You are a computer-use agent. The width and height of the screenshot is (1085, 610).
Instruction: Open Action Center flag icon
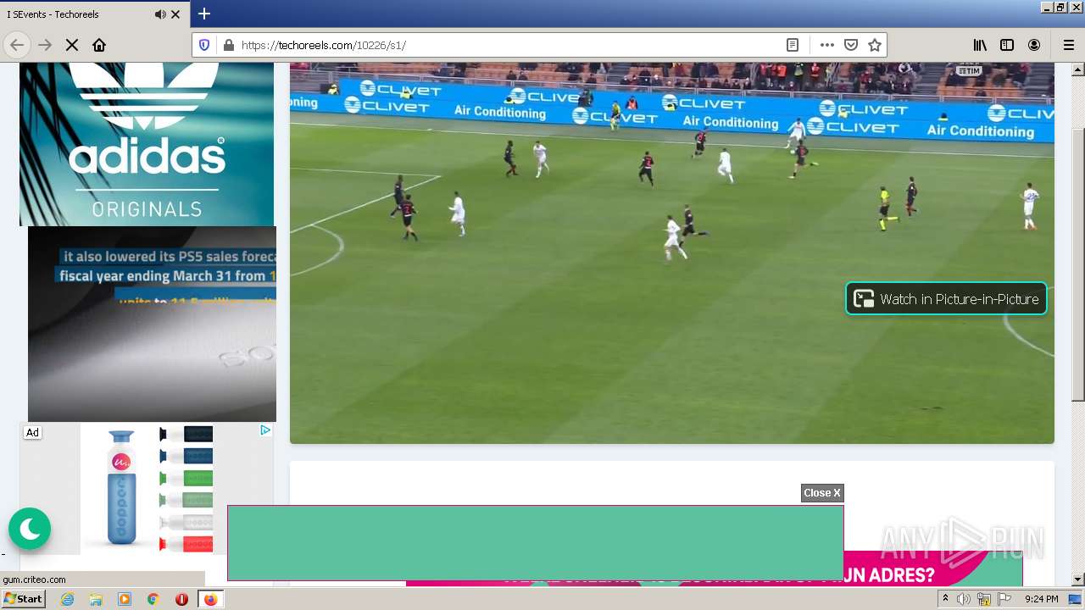tap(1004, 599)
